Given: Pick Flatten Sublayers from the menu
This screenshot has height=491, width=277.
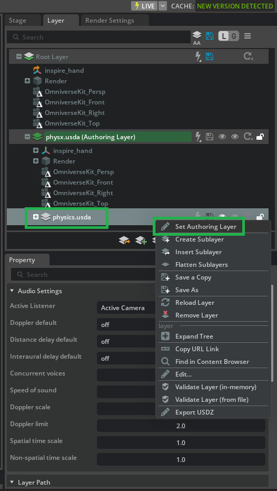Looking at the screenshot, I should (x=202, y=265).
